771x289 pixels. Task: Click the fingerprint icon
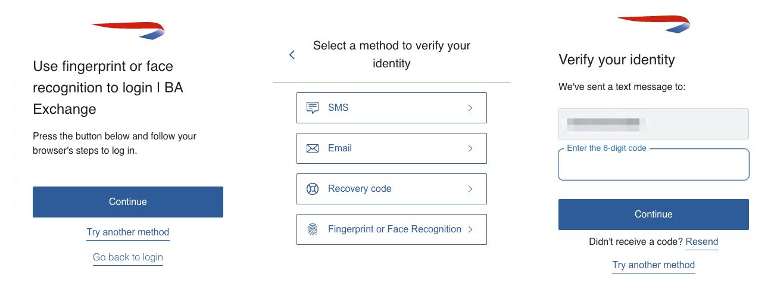313,229
